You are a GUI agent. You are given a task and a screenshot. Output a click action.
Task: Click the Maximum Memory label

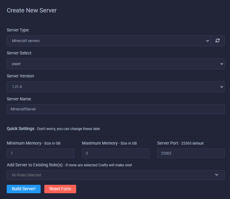pos(100,143)
